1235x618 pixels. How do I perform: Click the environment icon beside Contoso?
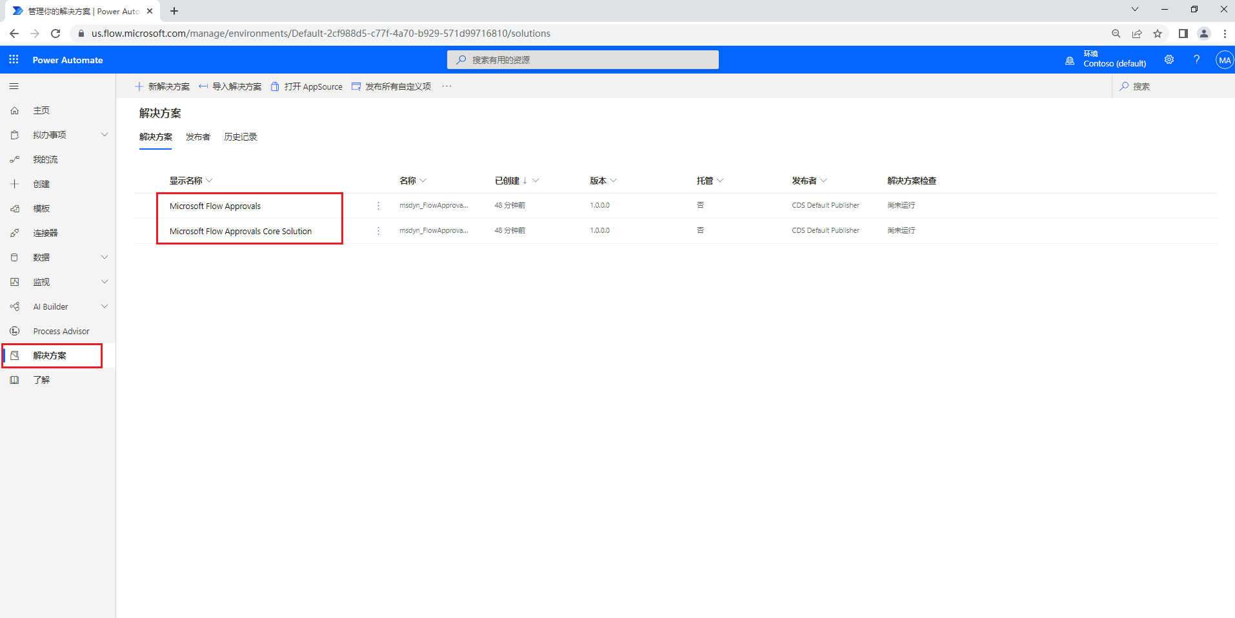pyautogui.click(x=1069, y=61)
